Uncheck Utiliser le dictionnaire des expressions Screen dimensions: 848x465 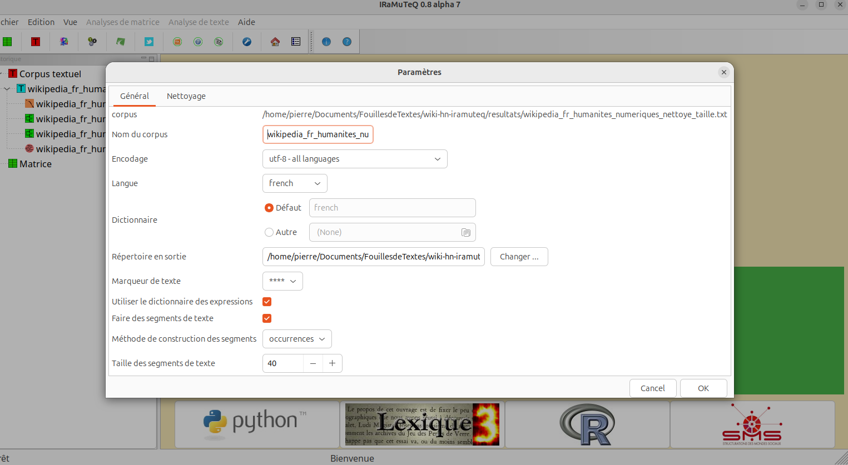pos(267,302)
